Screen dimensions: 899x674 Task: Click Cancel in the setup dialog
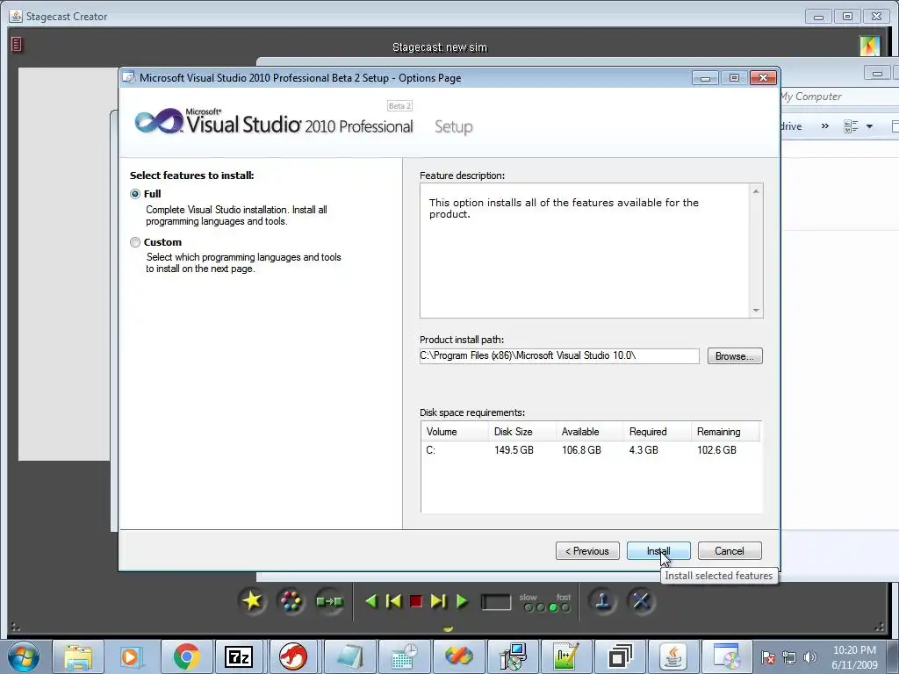coord(730,551)
